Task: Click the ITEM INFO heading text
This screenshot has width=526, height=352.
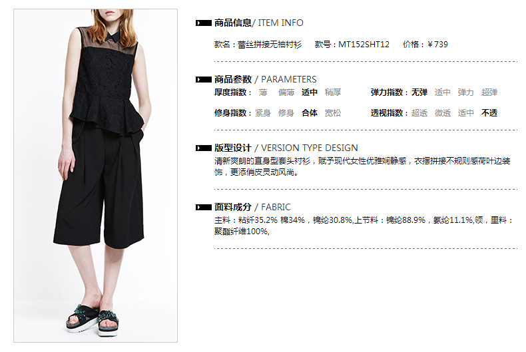Action: click(x=280, y=23)
